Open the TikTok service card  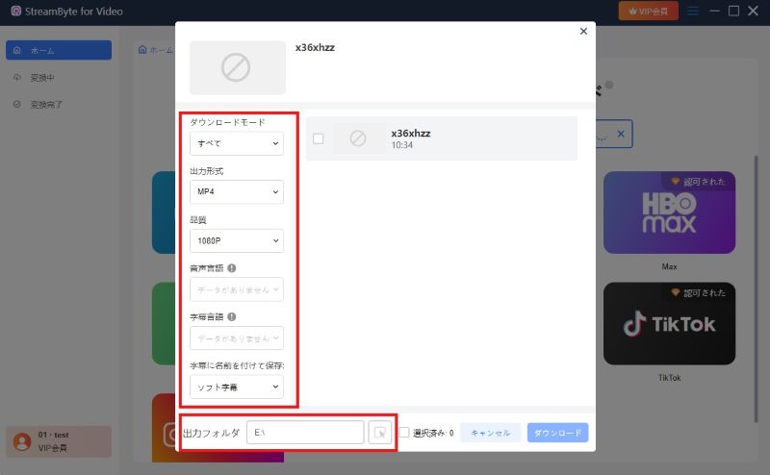(x=669, y=323)
